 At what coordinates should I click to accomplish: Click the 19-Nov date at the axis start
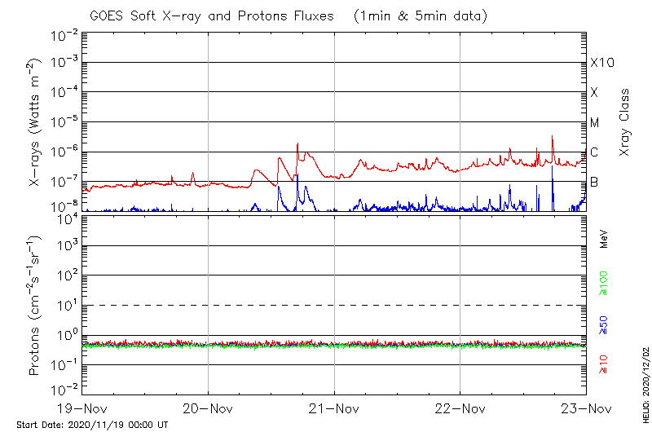[82, 408]
